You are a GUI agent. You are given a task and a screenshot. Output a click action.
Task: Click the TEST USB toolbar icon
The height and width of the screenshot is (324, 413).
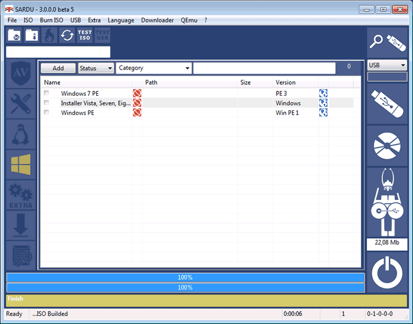tap(102, 35)
